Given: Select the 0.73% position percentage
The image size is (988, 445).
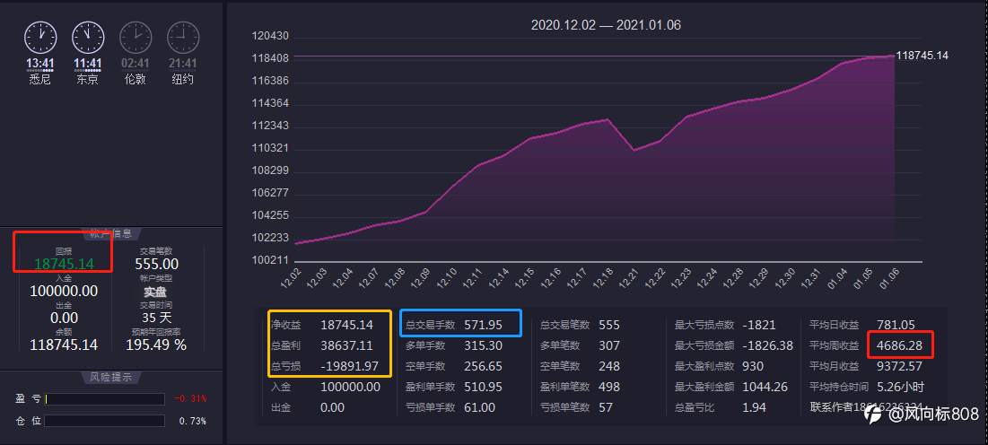Looking at the screenshot, I should (x=193, y=421).
